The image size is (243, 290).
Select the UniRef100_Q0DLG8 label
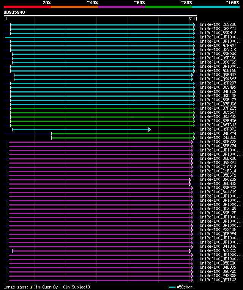point(218,96)
